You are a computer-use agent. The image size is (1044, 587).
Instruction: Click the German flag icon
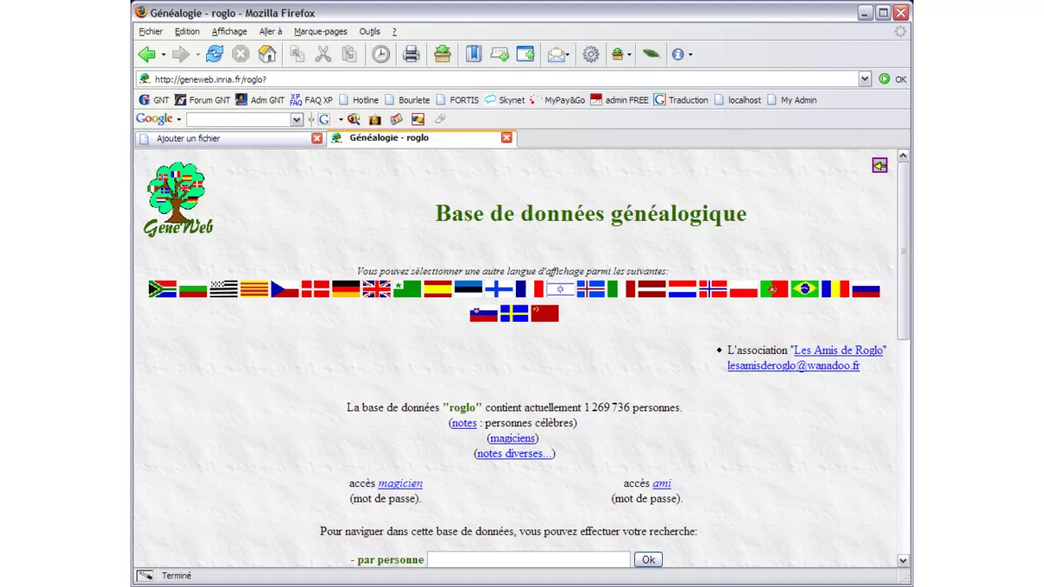(345, 289)
